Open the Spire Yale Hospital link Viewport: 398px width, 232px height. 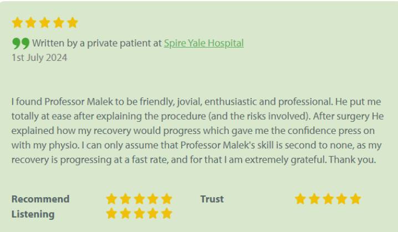point(203,43)
